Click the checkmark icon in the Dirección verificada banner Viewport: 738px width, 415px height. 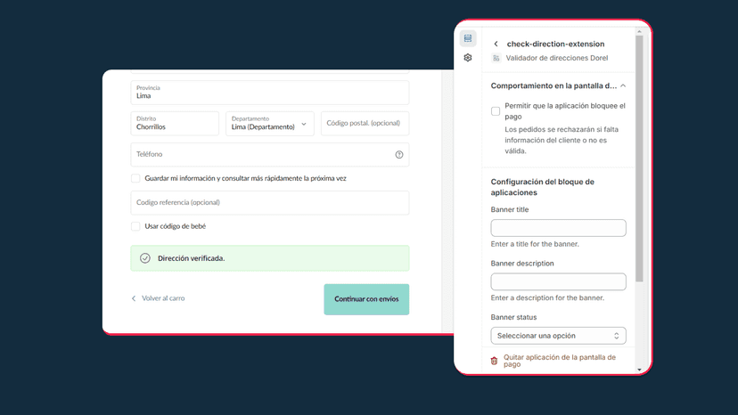(x=145, y=258)
